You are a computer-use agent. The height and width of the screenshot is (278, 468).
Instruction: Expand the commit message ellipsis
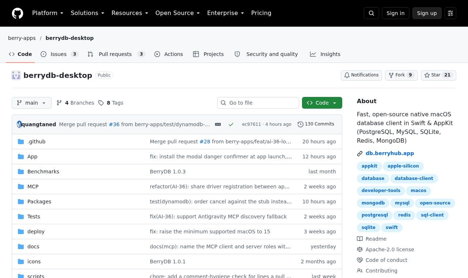click(x=218, y=124)
